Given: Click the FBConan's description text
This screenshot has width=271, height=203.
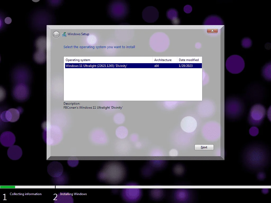Looking at the screenshot, I should pos(93,108).
